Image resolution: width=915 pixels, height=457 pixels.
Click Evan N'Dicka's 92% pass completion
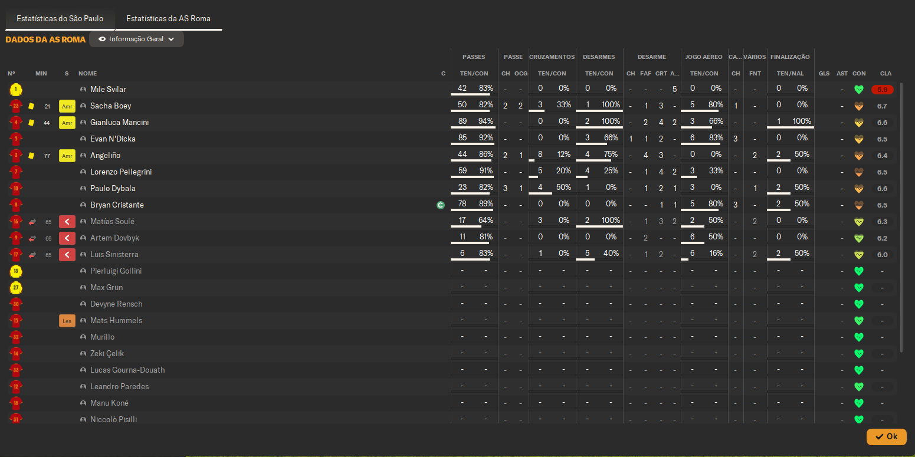(x=486, y=138)
